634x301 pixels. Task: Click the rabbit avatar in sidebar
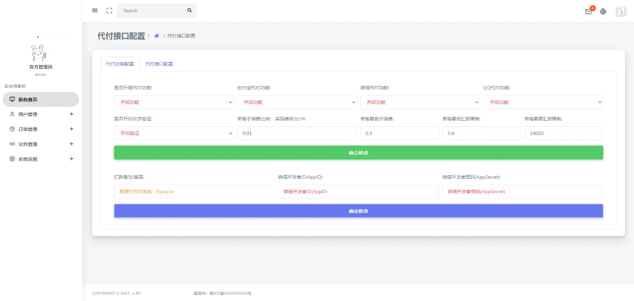38,53
